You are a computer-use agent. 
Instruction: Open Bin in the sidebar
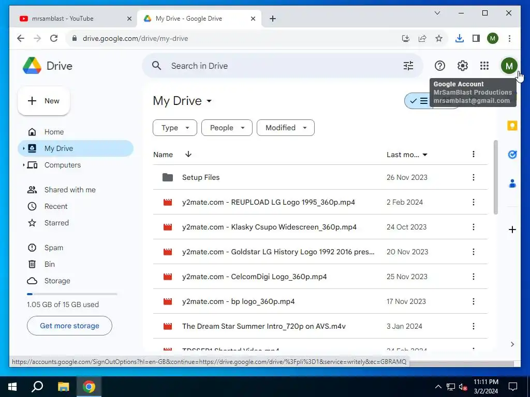pos(76,264)
